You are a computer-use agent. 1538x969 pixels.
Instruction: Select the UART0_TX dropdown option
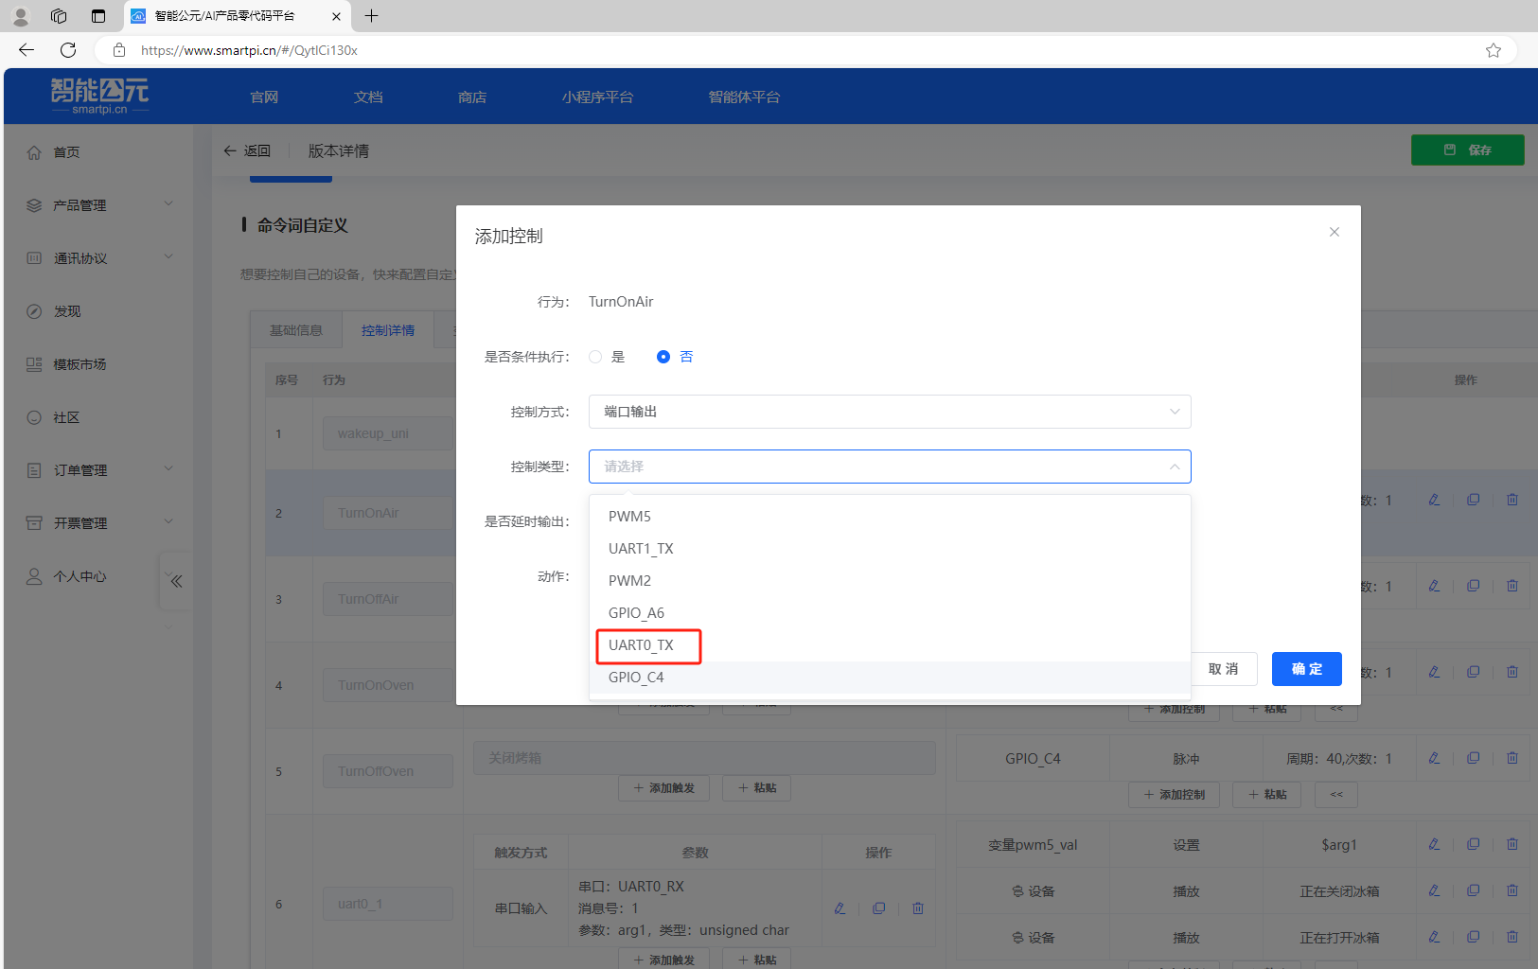click(x=641, y=645)
